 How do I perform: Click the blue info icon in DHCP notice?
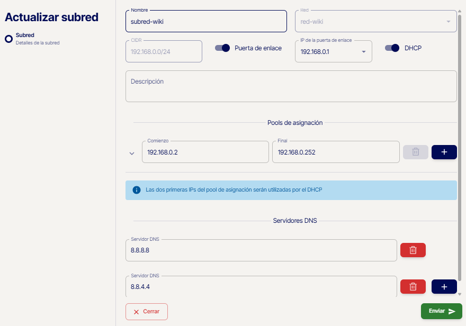tap(137, 190)
